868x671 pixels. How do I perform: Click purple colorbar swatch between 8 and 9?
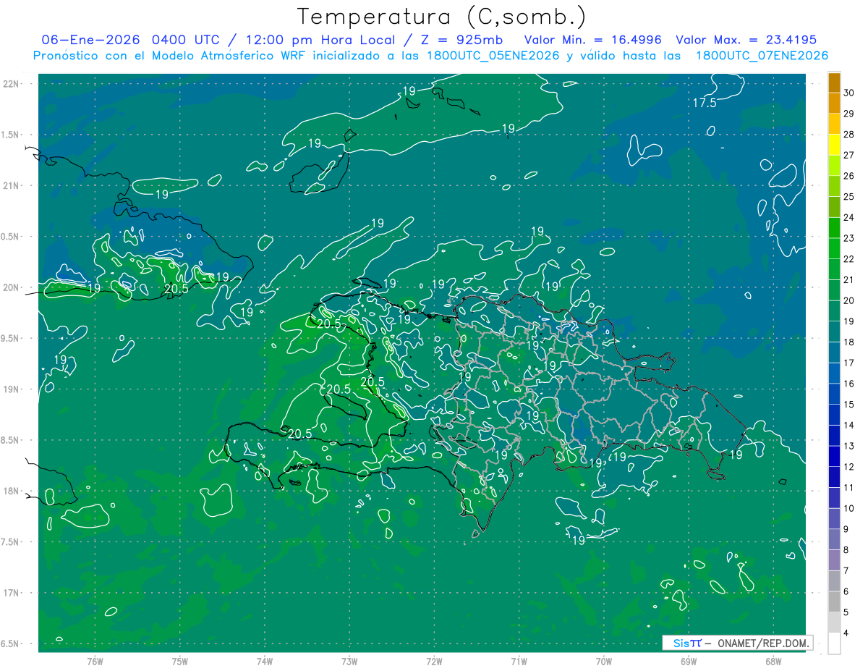click(x=834, y=540)
